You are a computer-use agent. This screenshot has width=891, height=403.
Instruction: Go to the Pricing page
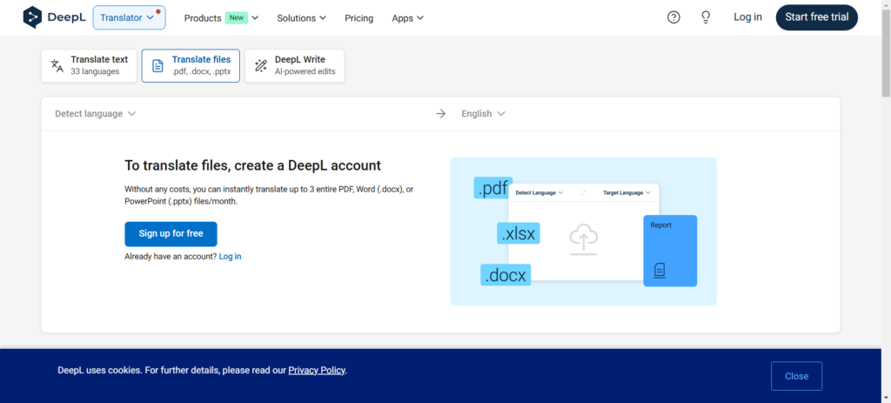pos(358,17)
